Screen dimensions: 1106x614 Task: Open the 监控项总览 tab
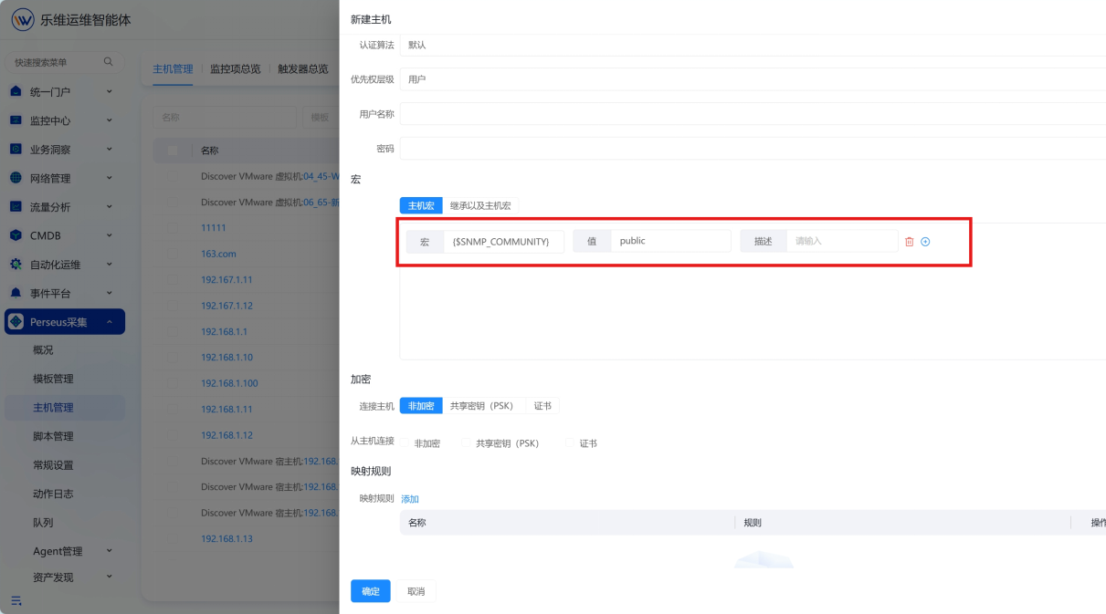click(x=236, y=68)
